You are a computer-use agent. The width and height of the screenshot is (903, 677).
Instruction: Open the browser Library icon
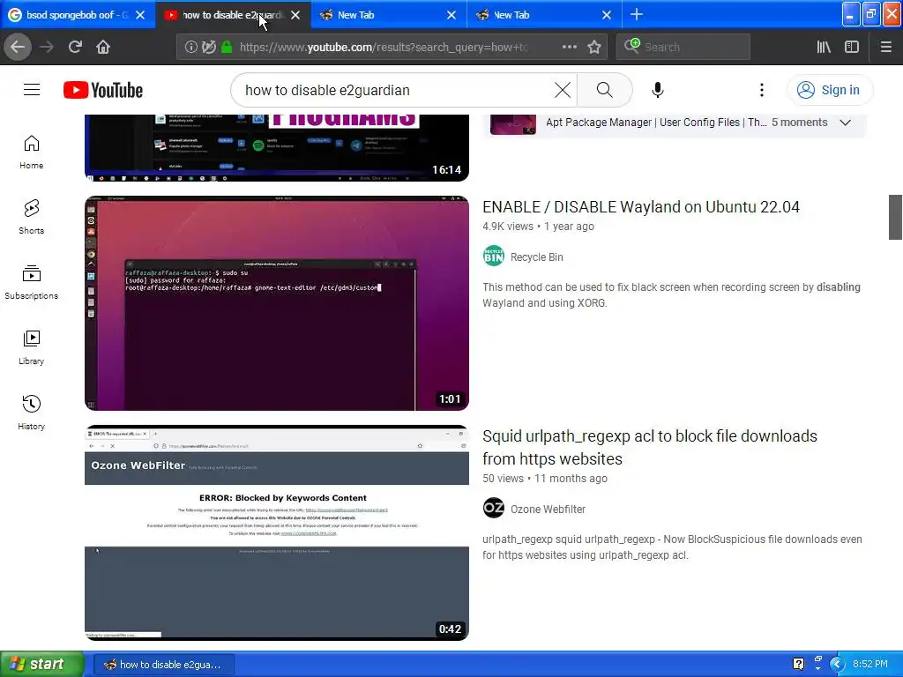click(824, 47)
